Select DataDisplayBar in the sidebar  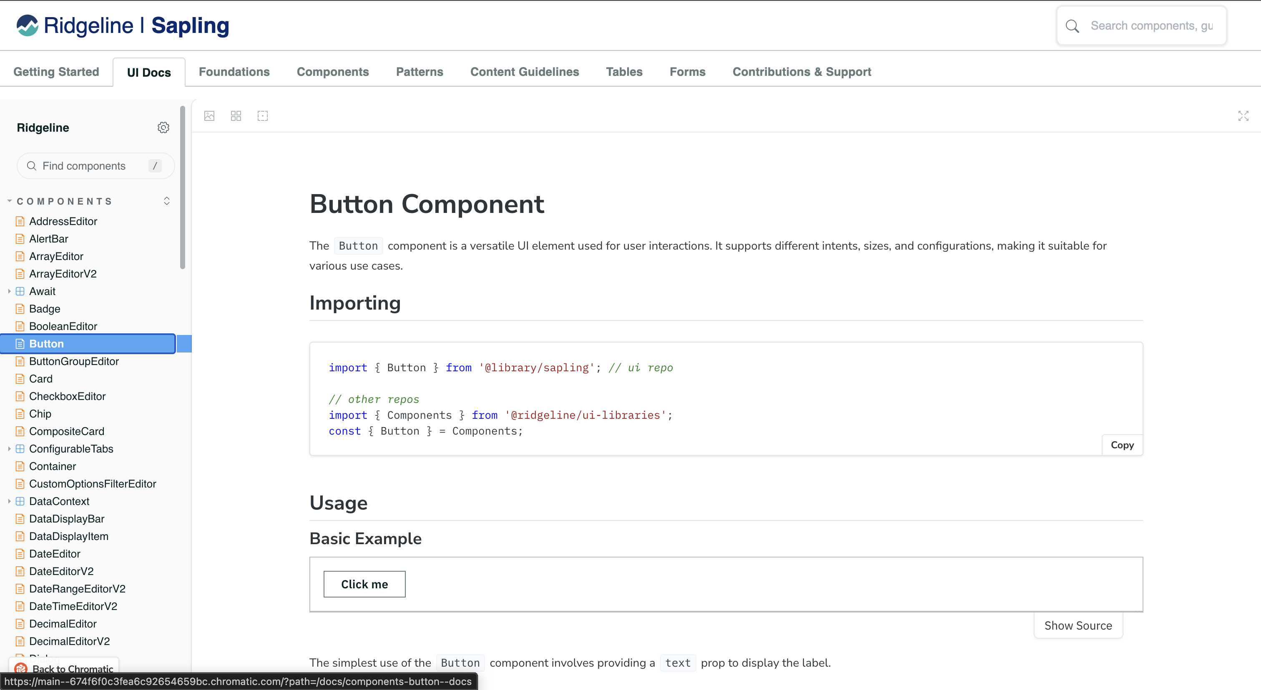pos(67,519)
